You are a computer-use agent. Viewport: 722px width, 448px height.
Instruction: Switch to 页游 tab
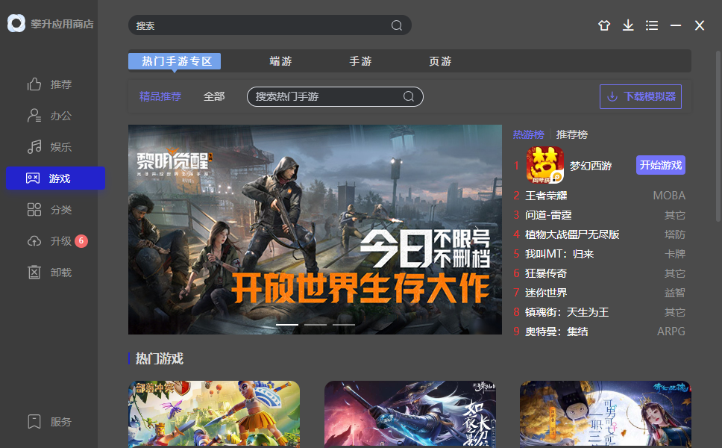point(440,60)
